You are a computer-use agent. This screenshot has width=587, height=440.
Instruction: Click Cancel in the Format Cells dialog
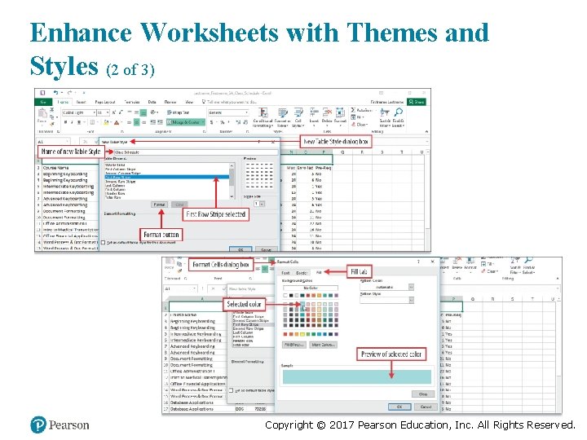426,407
